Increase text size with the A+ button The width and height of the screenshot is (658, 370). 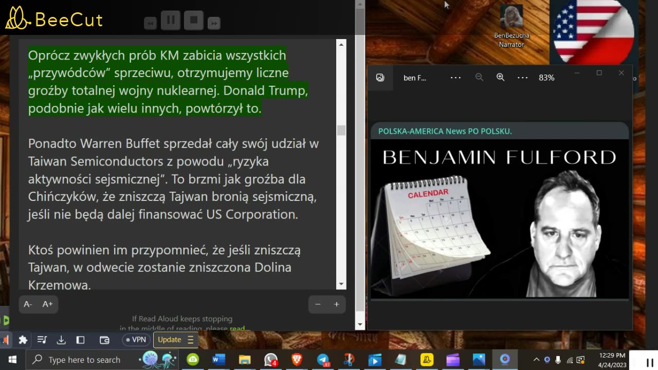(47, 304)
